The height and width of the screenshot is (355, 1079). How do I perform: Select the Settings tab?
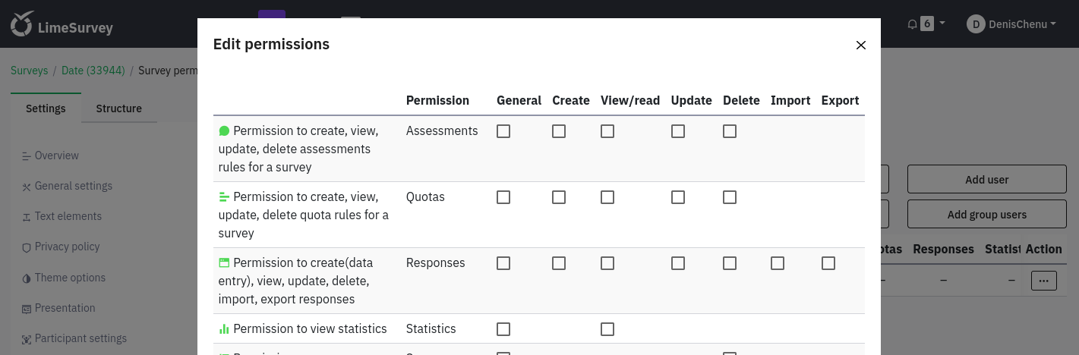[46, 108]
